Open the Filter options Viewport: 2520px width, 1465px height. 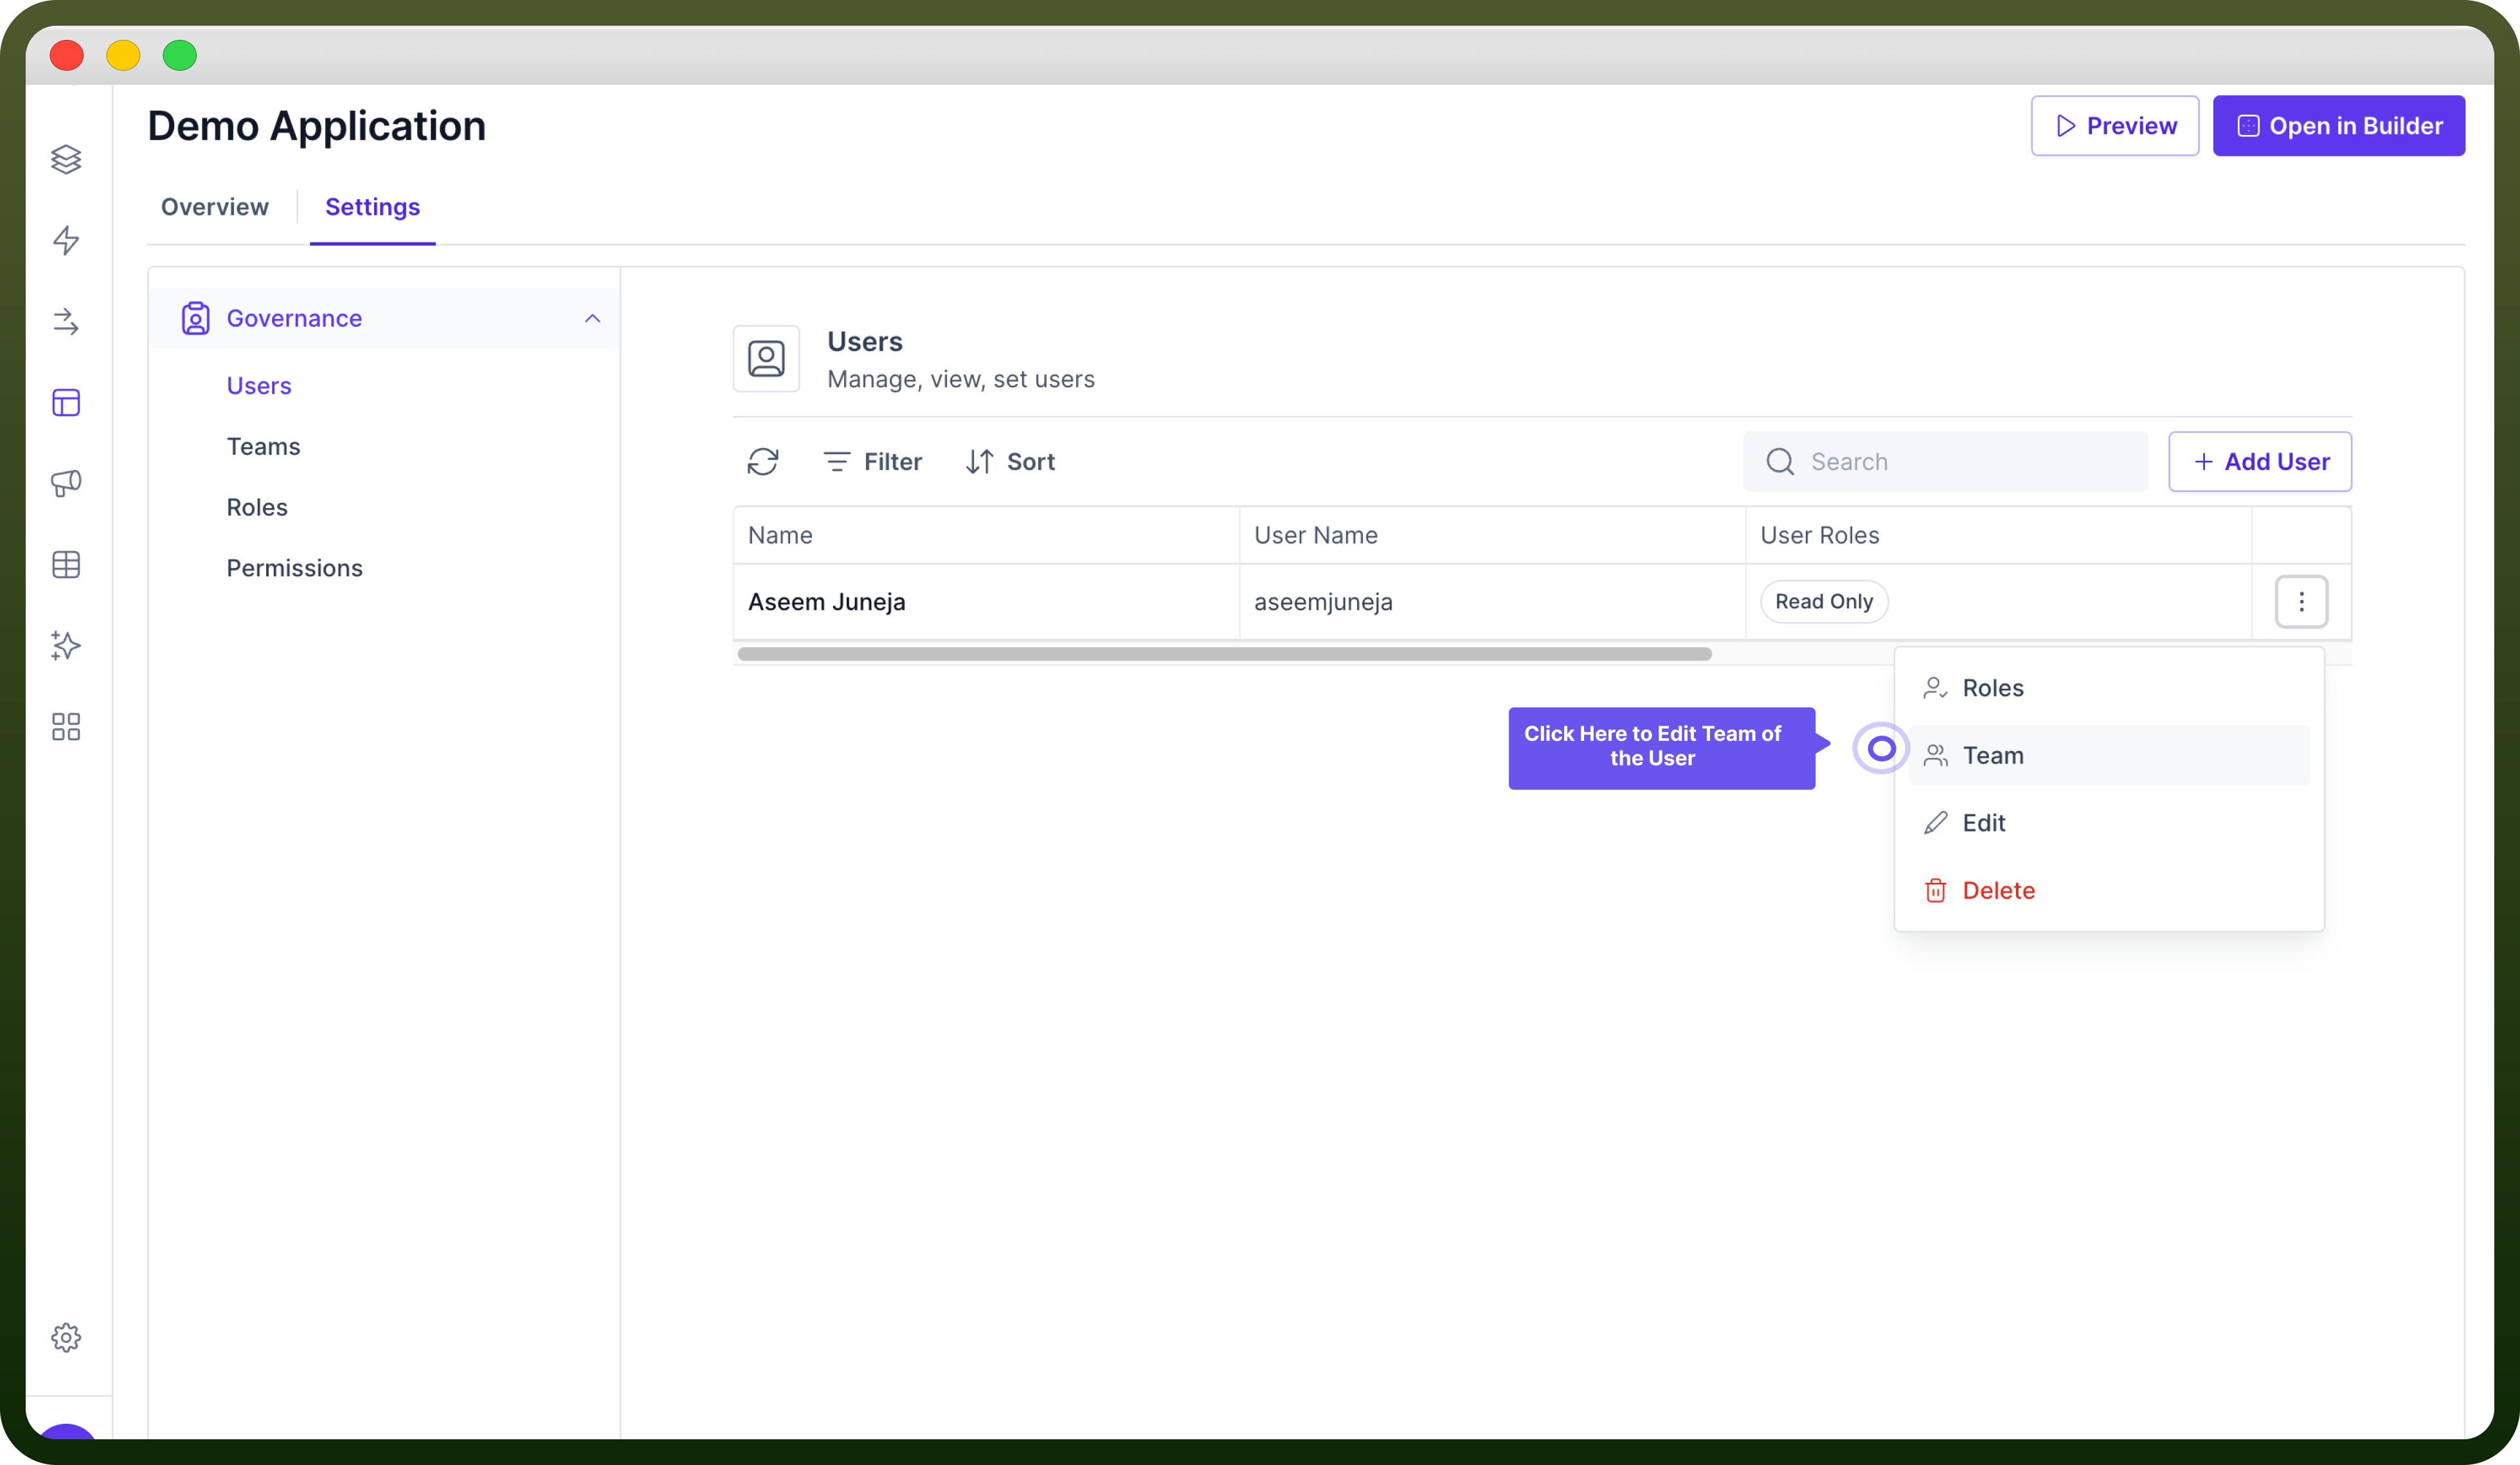coord(872,461)
